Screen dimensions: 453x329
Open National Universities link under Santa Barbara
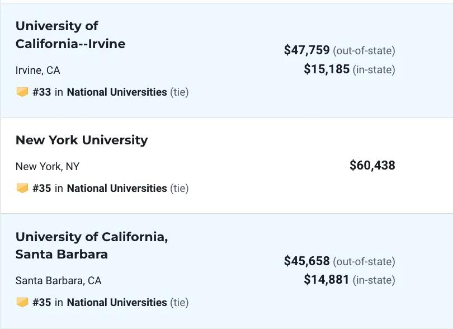117,303
